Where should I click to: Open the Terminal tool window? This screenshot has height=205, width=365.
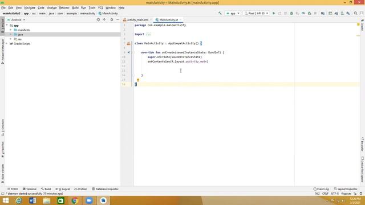click(30, 189)
